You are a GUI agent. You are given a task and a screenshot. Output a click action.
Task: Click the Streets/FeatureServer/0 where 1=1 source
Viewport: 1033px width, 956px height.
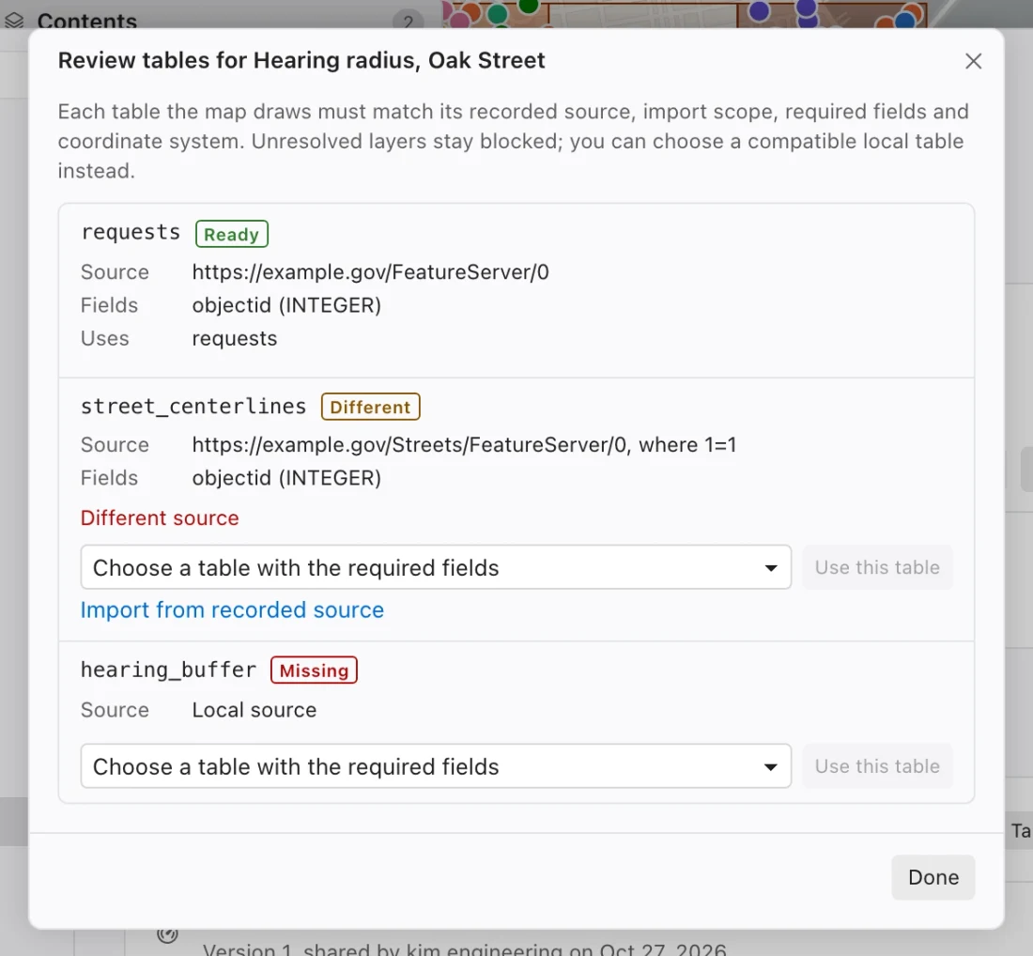[465, 445]
